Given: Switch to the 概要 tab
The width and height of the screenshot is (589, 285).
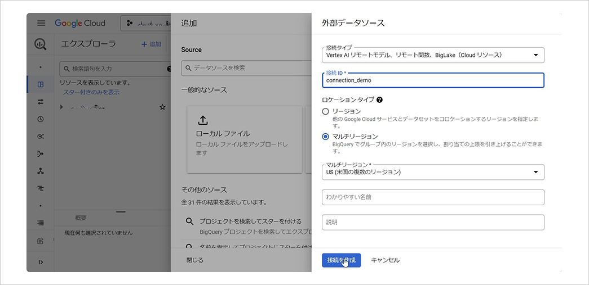Looking at the screenshot, I should 81,218.
